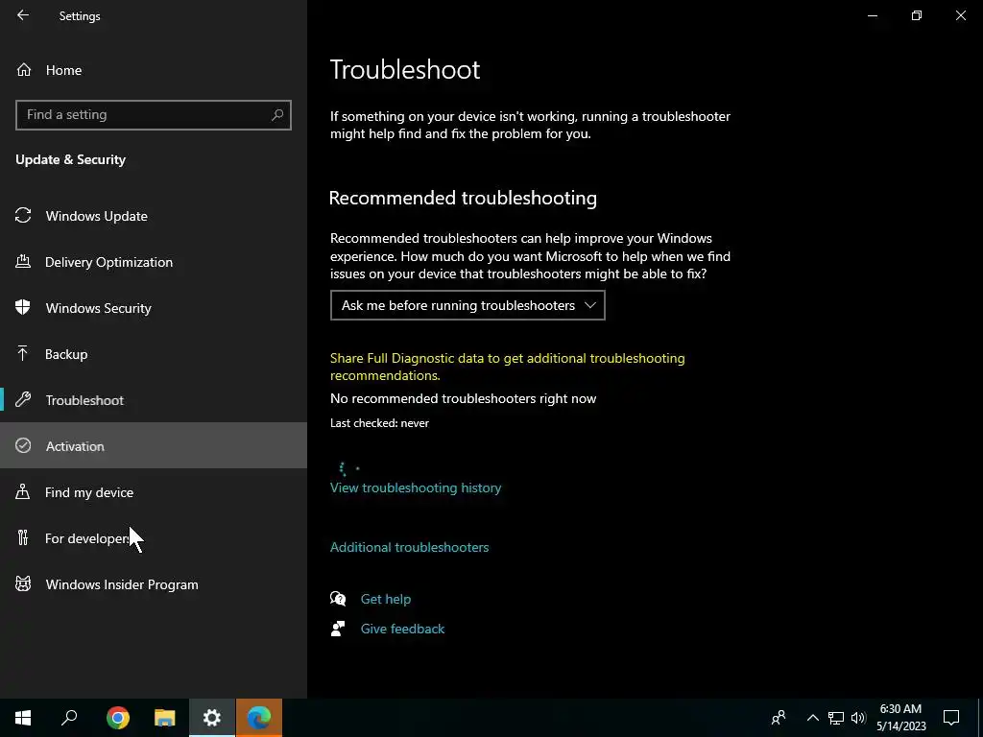Click the magnifier icon in search box
The height and width of the screenshot is (737, 983).
(277, 115)
